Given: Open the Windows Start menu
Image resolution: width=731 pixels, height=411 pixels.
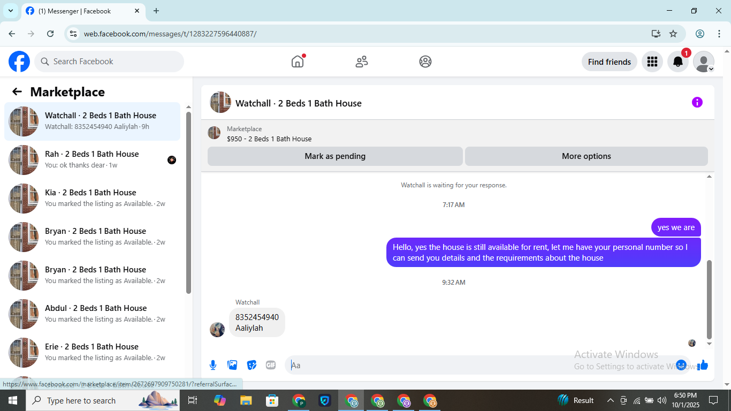Looking at the screenshot, I should click(x=12, y=400).
